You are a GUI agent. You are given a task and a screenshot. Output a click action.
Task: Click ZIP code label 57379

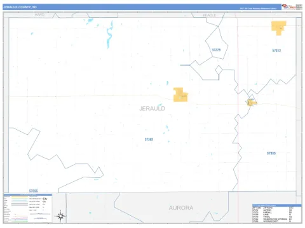click(216, 50)
